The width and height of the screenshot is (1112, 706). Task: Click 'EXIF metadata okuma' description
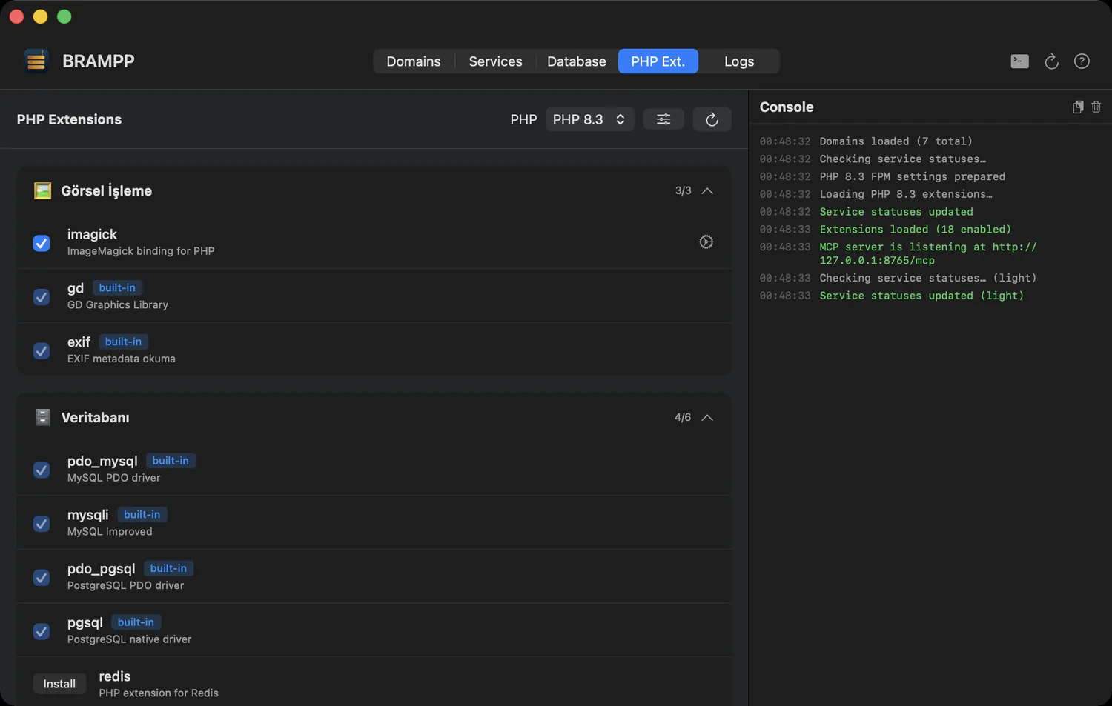pyautogui.click(x=122, y=359)
